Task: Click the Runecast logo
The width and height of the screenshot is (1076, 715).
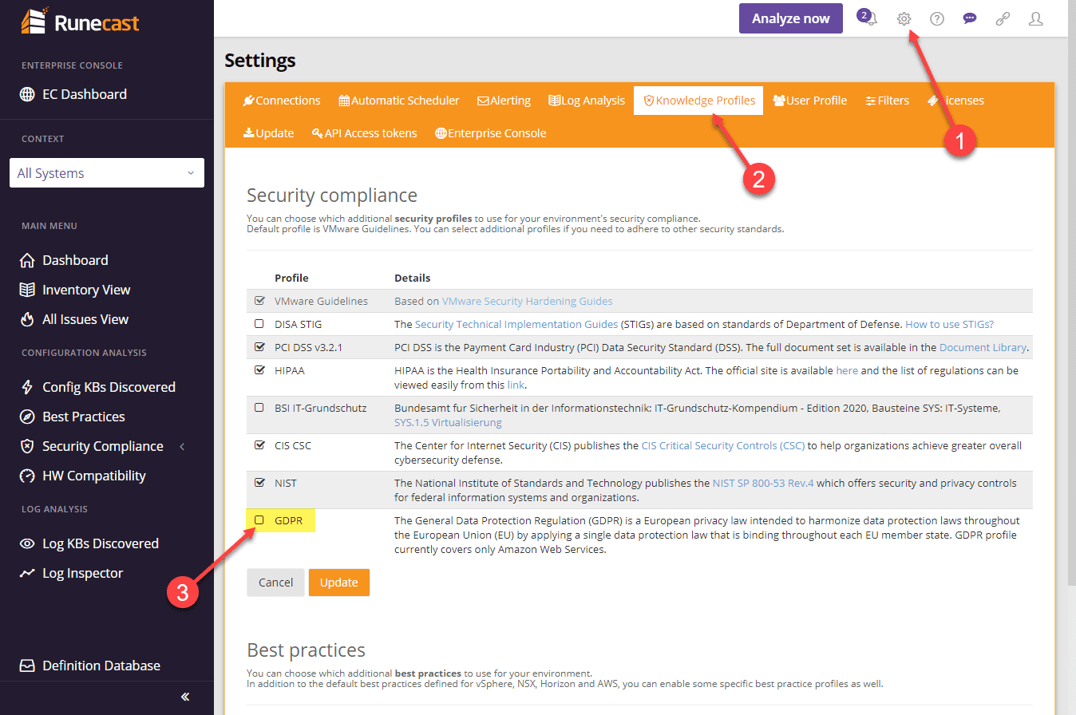Action: pos(79,22)
